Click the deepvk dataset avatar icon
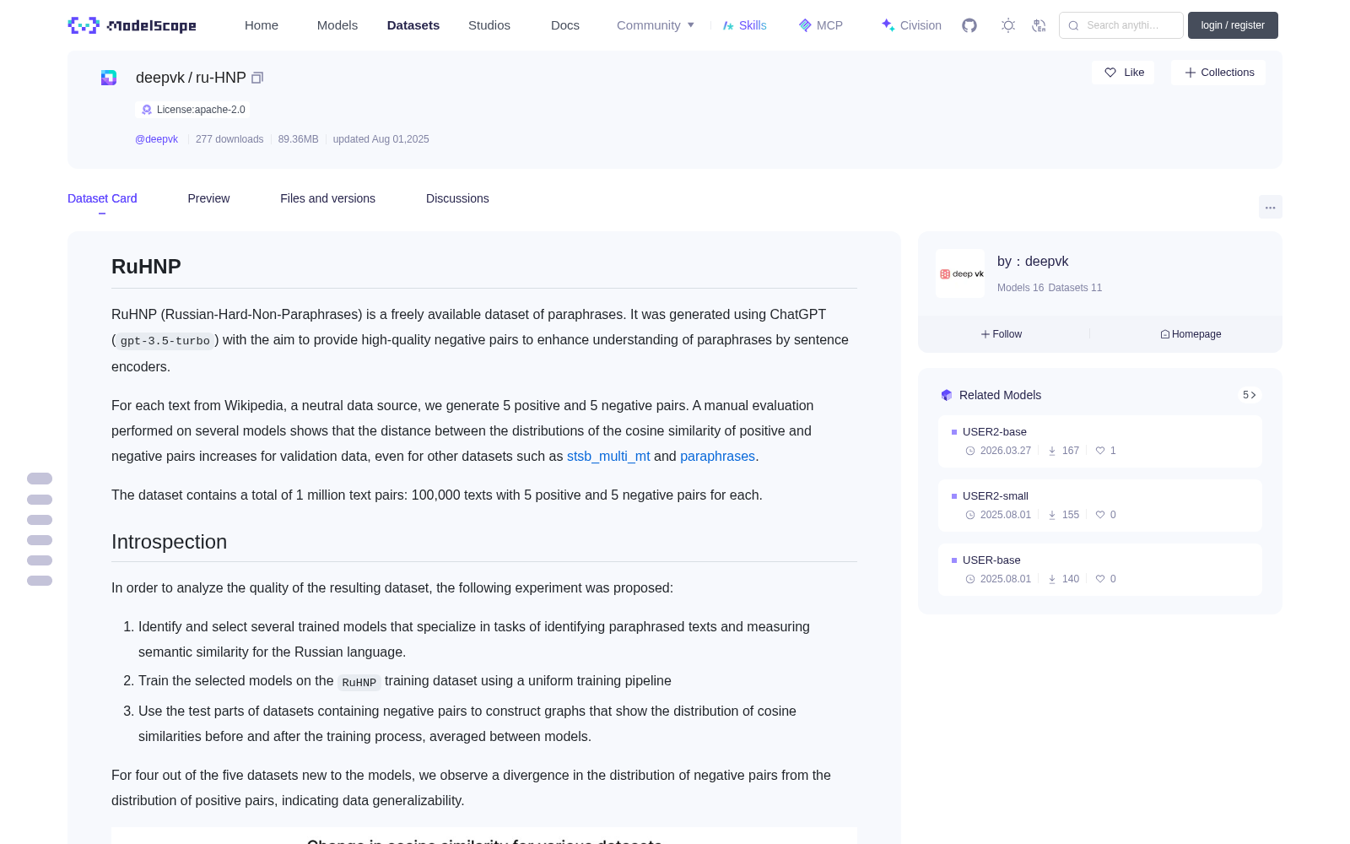The width and height of the screenshot is (1350, 844). point(109,78)
